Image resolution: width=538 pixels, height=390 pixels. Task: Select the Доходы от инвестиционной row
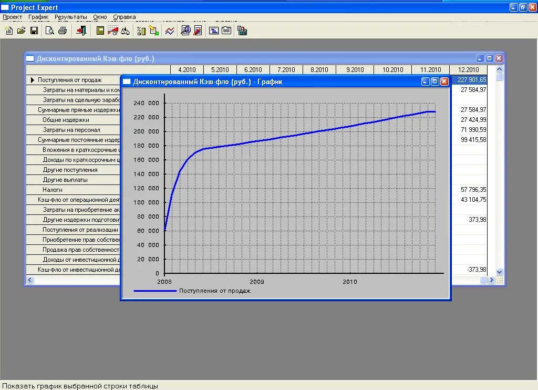(74, 260)
